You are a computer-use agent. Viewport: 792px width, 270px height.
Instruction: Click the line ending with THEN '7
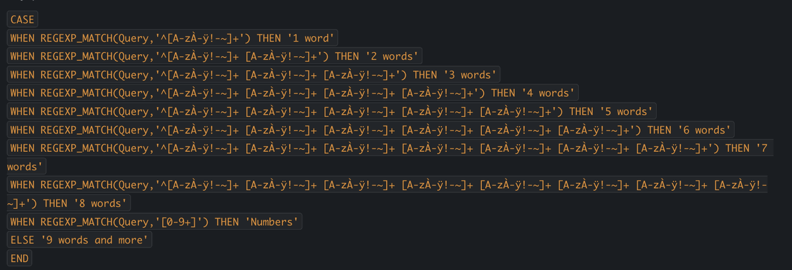coord(390,148)
